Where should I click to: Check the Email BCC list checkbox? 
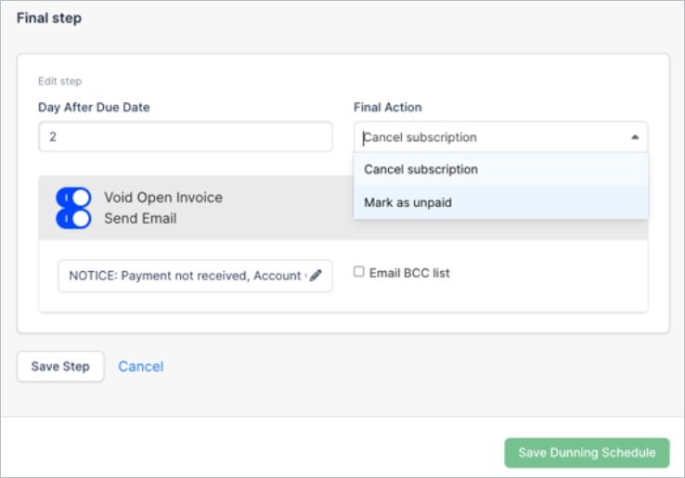coord(358,272)
